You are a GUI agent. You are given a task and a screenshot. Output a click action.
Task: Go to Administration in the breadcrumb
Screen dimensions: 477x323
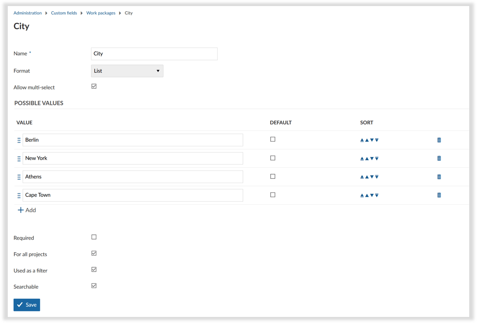click(28, 13)
